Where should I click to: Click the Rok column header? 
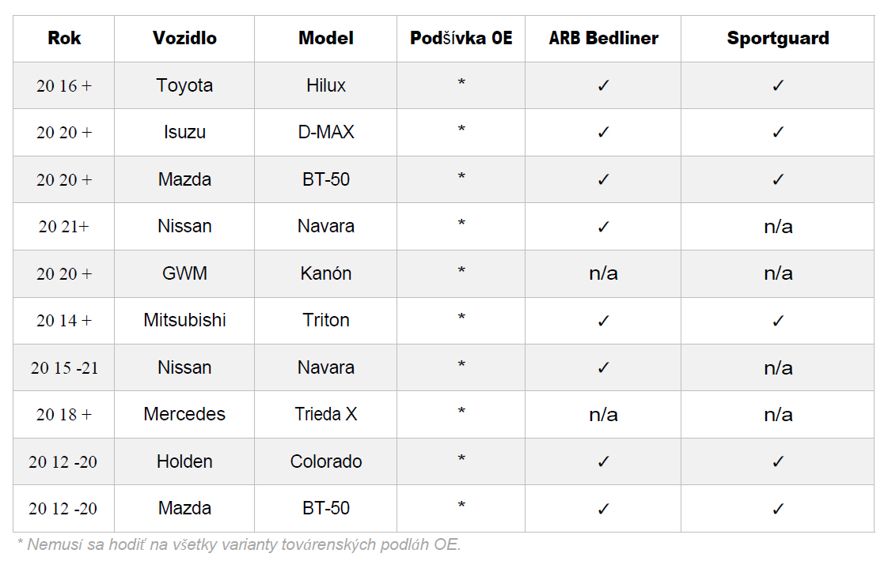pyautogui.click(x=64, y=38)
